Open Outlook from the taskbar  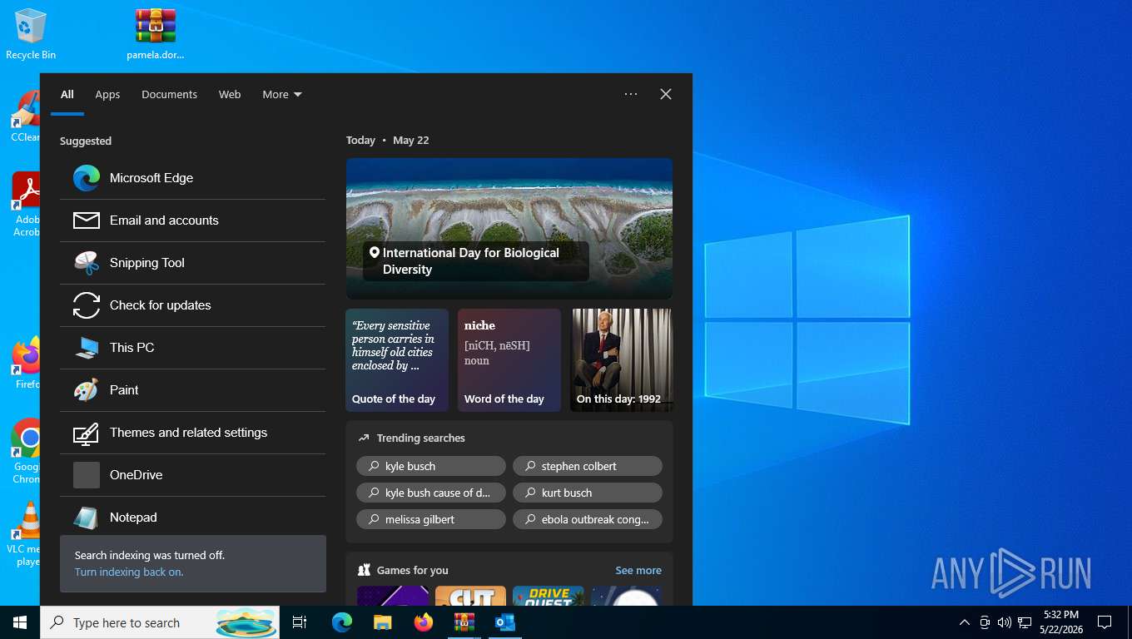[x=505, y=622]
